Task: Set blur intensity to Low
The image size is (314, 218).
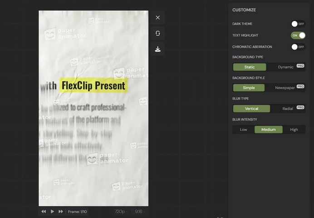Action: pyautogui.click(x=244, y=129)
